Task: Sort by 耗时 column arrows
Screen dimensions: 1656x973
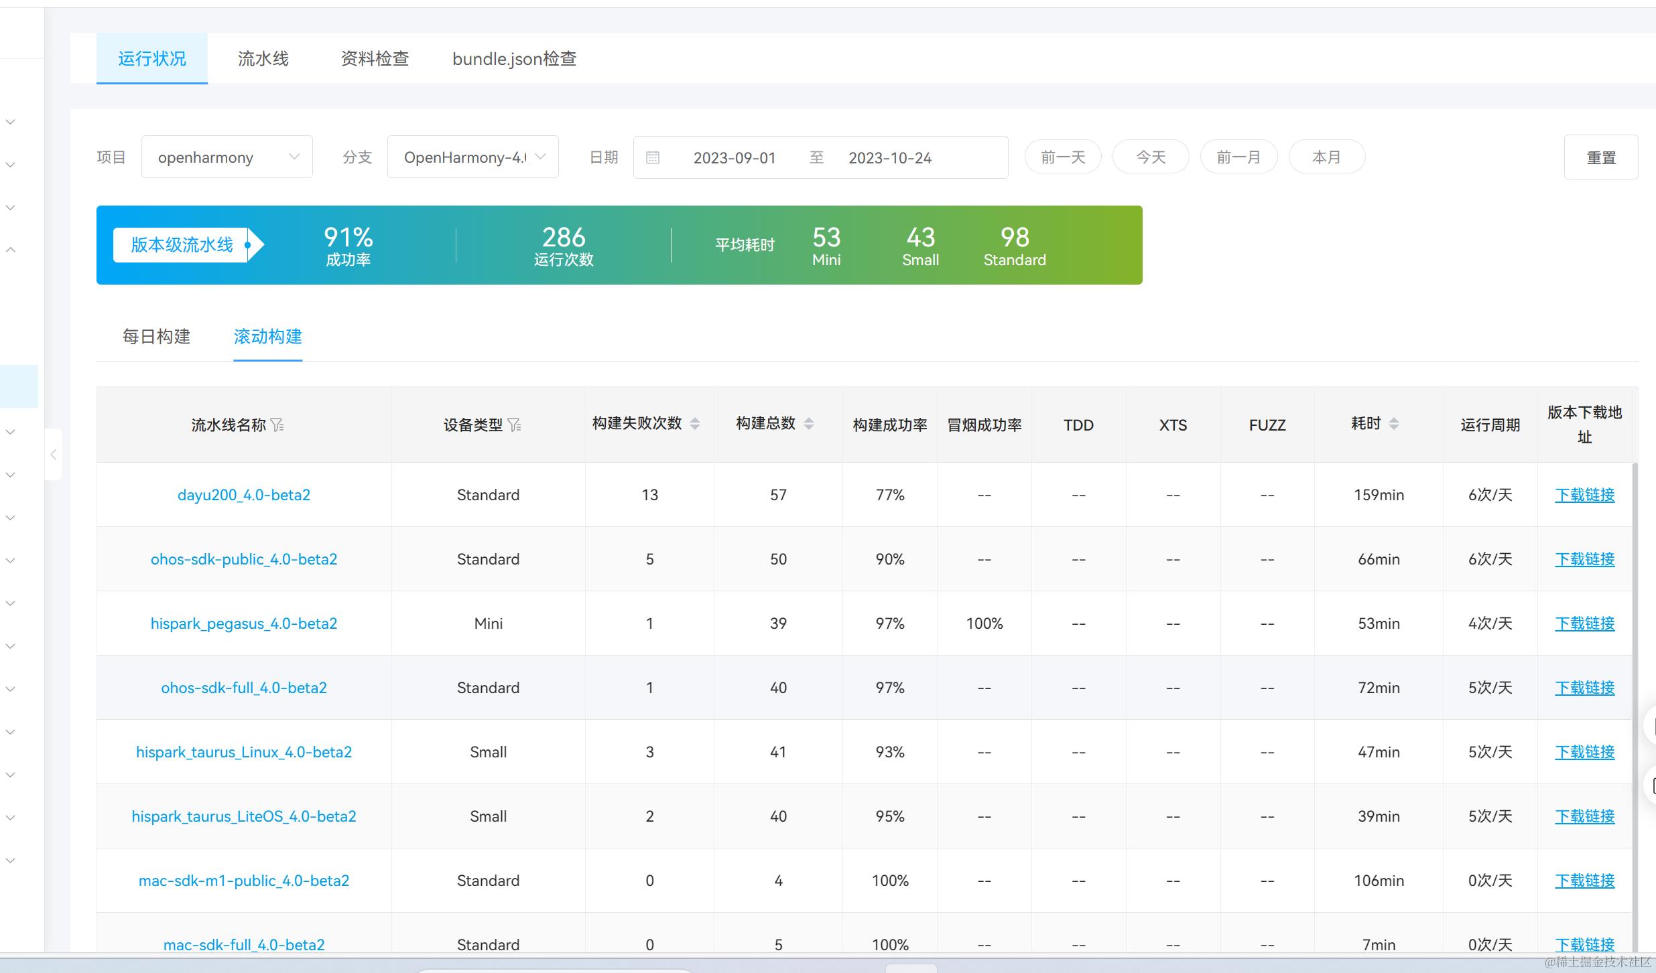Action: point(1394,423)
